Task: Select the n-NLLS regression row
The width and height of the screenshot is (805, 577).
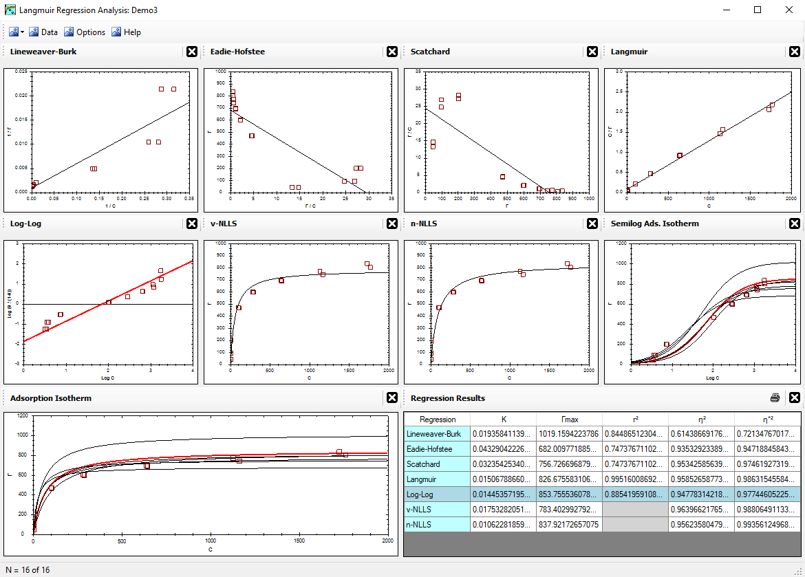Action: pyautogui.click(x=438, y=525)
